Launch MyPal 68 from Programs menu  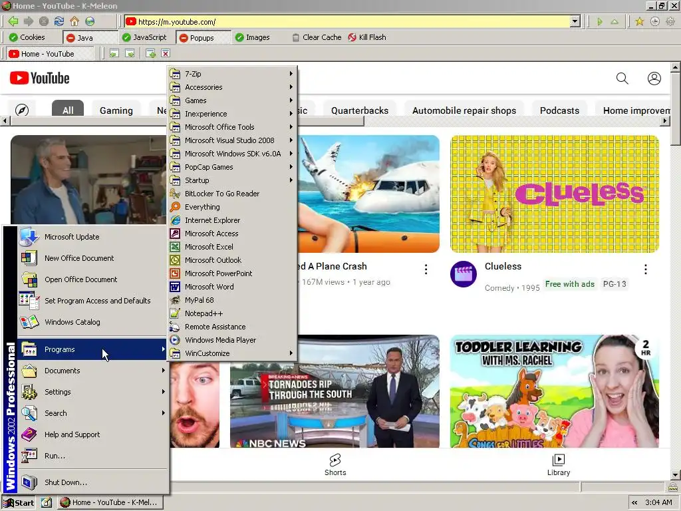point(232,300)
